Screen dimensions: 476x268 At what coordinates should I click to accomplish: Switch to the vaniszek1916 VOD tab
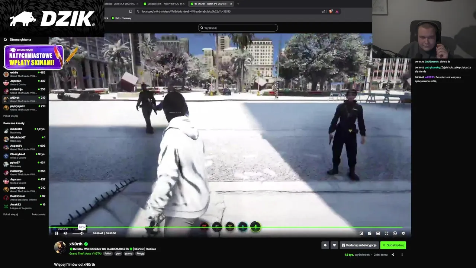coord(164,4)
